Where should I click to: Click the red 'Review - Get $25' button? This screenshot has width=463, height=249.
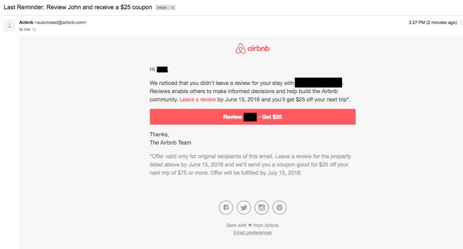tap(252, 117)
